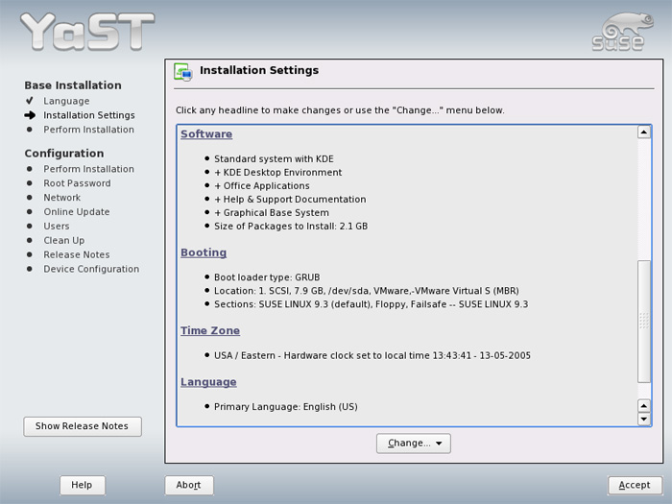672x504 pixels.
Task: Click the 'Click any headline' instruction text
Action: [340, 110]
